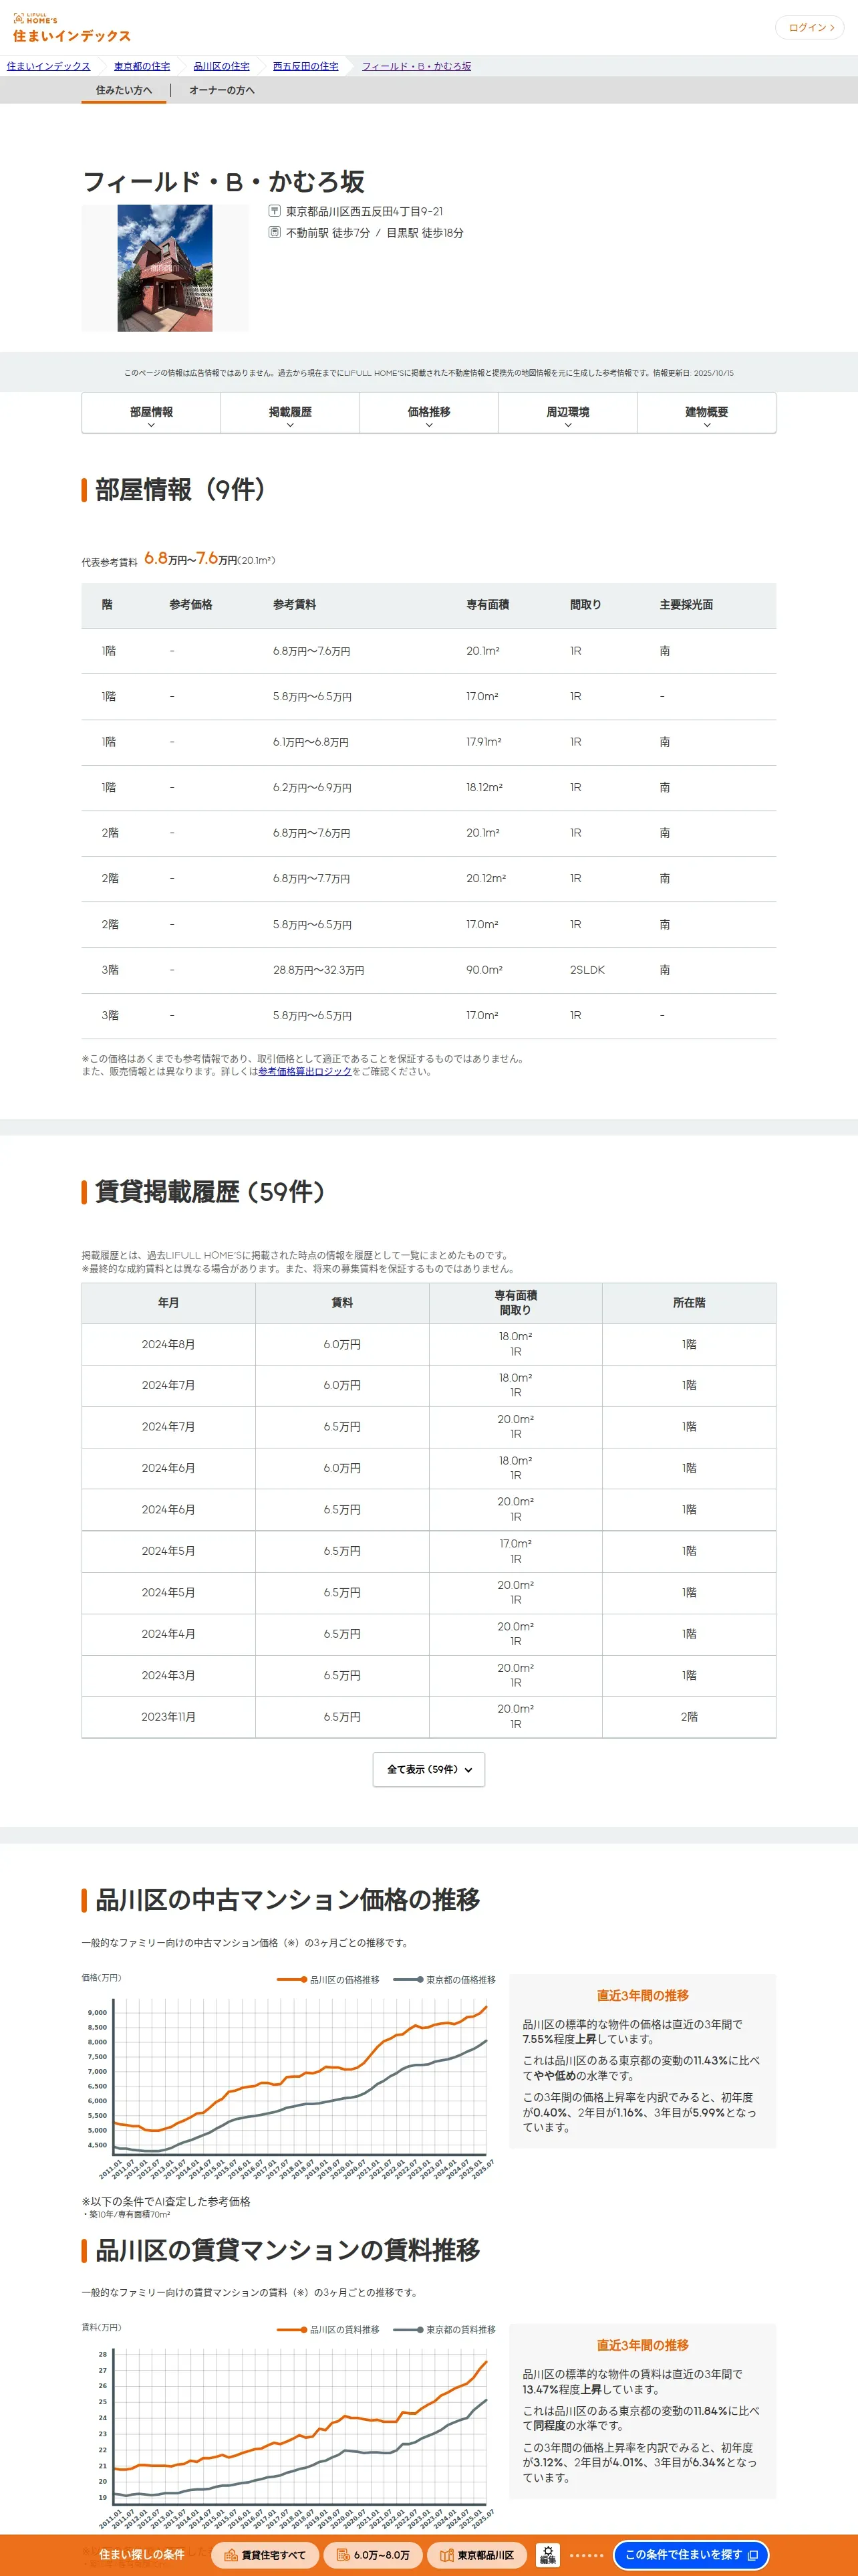
Task: Open the building photo thumbnail
Action: tap(165, 268)
